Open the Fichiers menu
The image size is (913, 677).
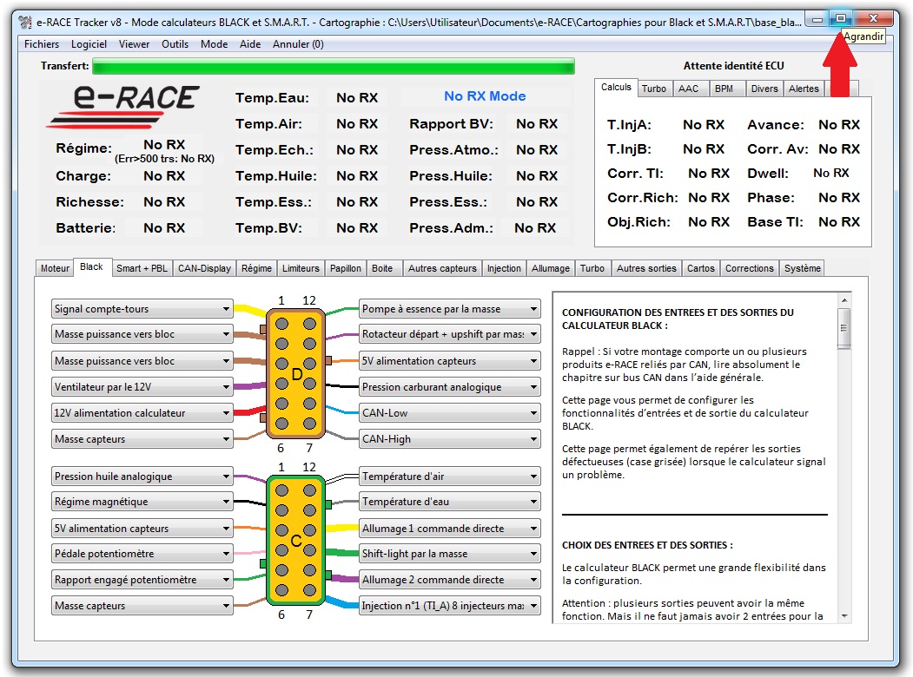(42, 44)
